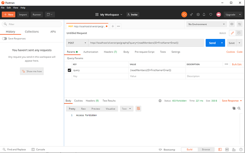The width and height of the screenshot is (245, 153).
Task: Expand the Text format dropdown
Action: (126, 109)
